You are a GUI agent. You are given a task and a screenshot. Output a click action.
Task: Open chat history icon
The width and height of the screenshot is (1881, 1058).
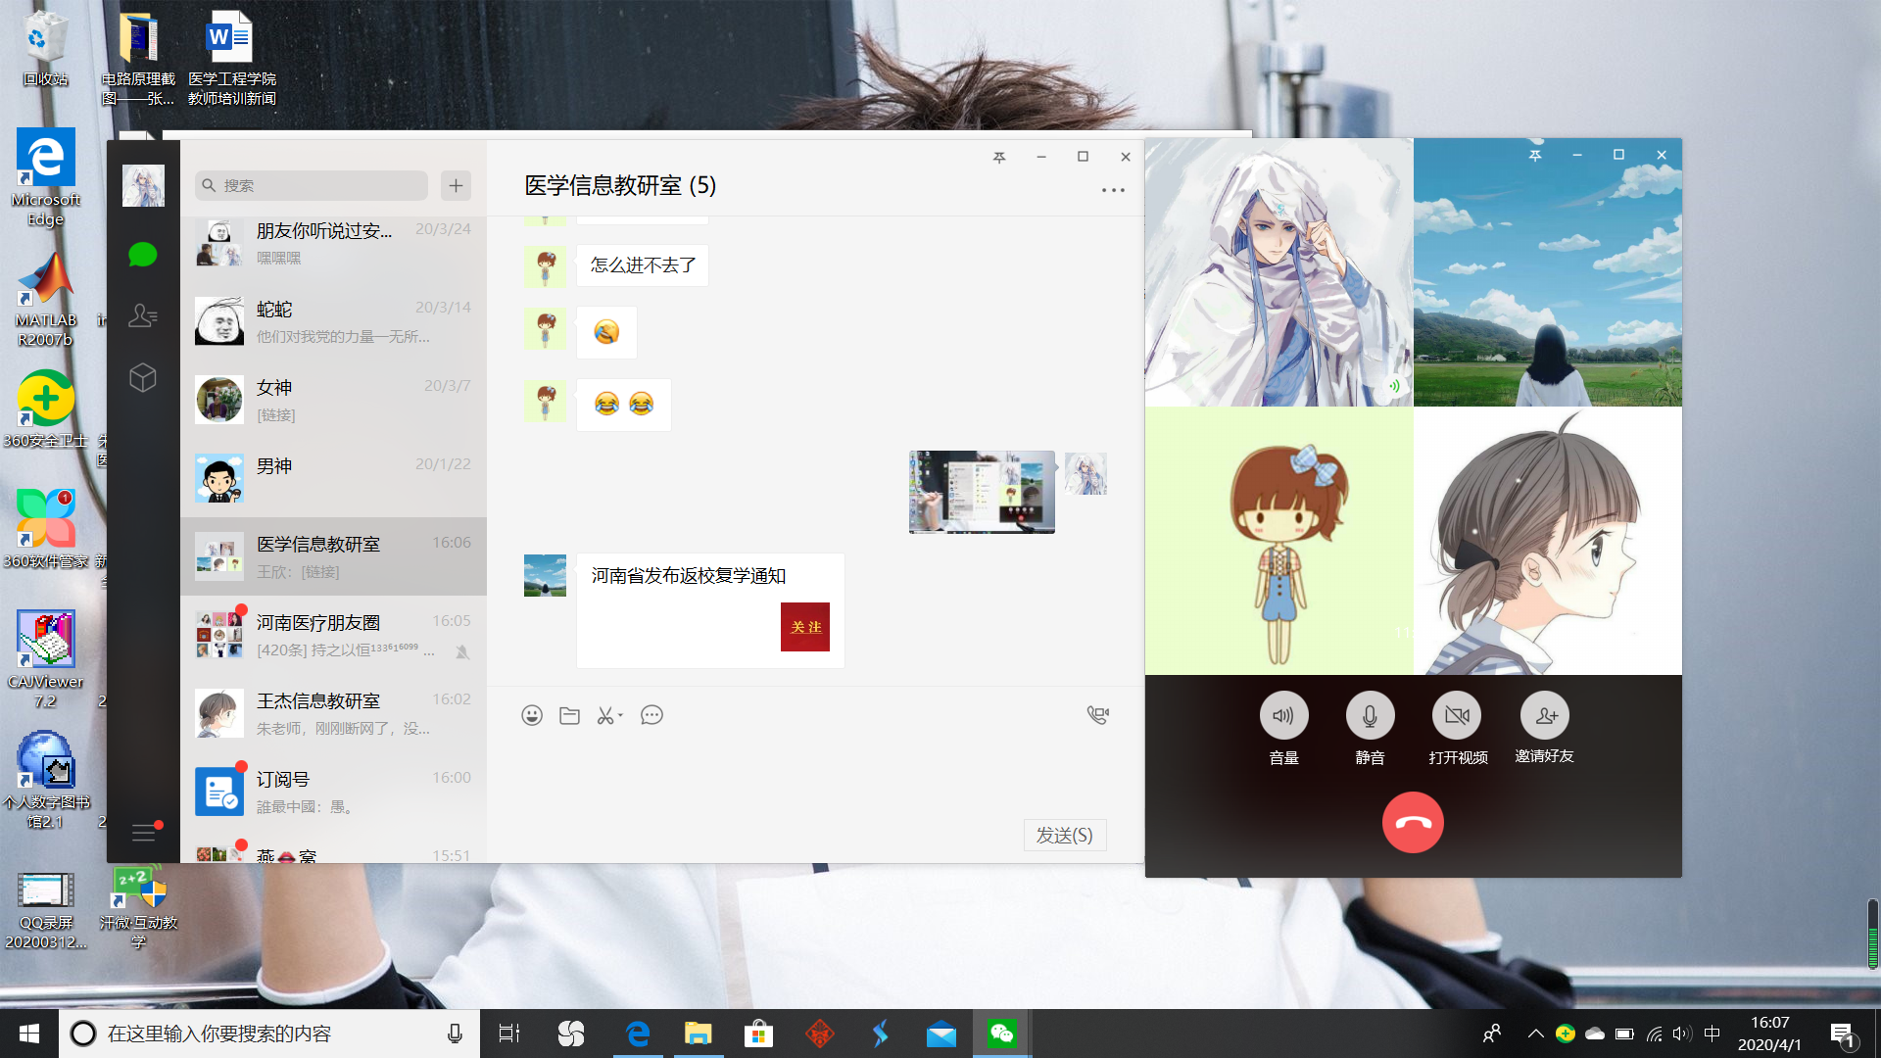(651, 715)
